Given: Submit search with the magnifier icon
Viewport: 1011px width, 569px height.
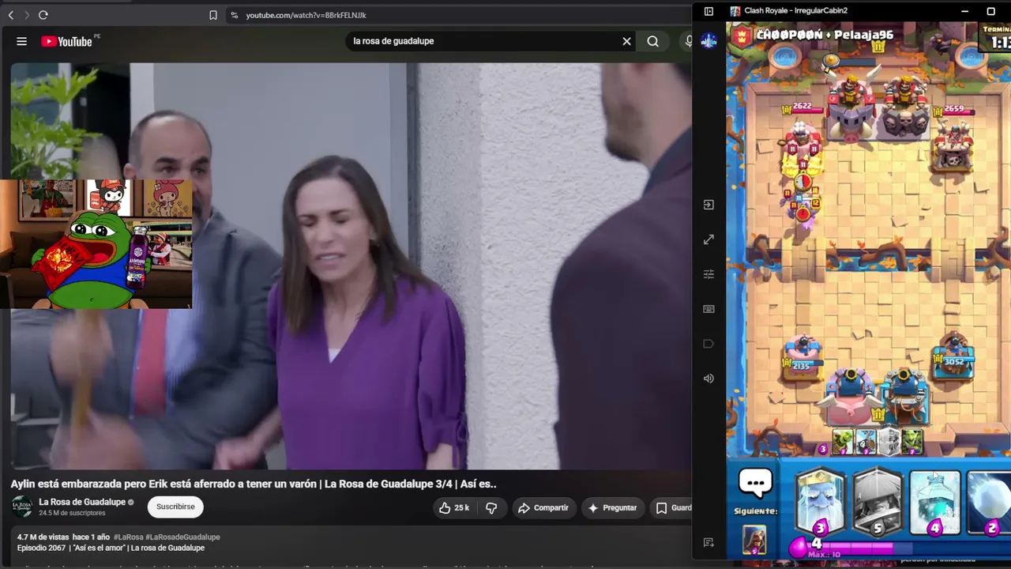Looking at the screenshot, I should tap(652, 41).
